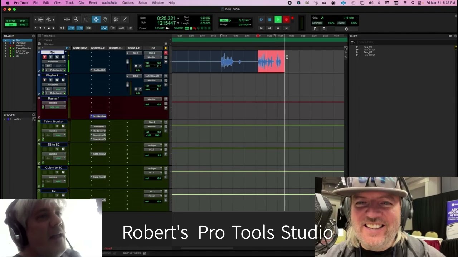Adjust Playback track send fader
Viewport: 458px width, 257px height.
128,85
